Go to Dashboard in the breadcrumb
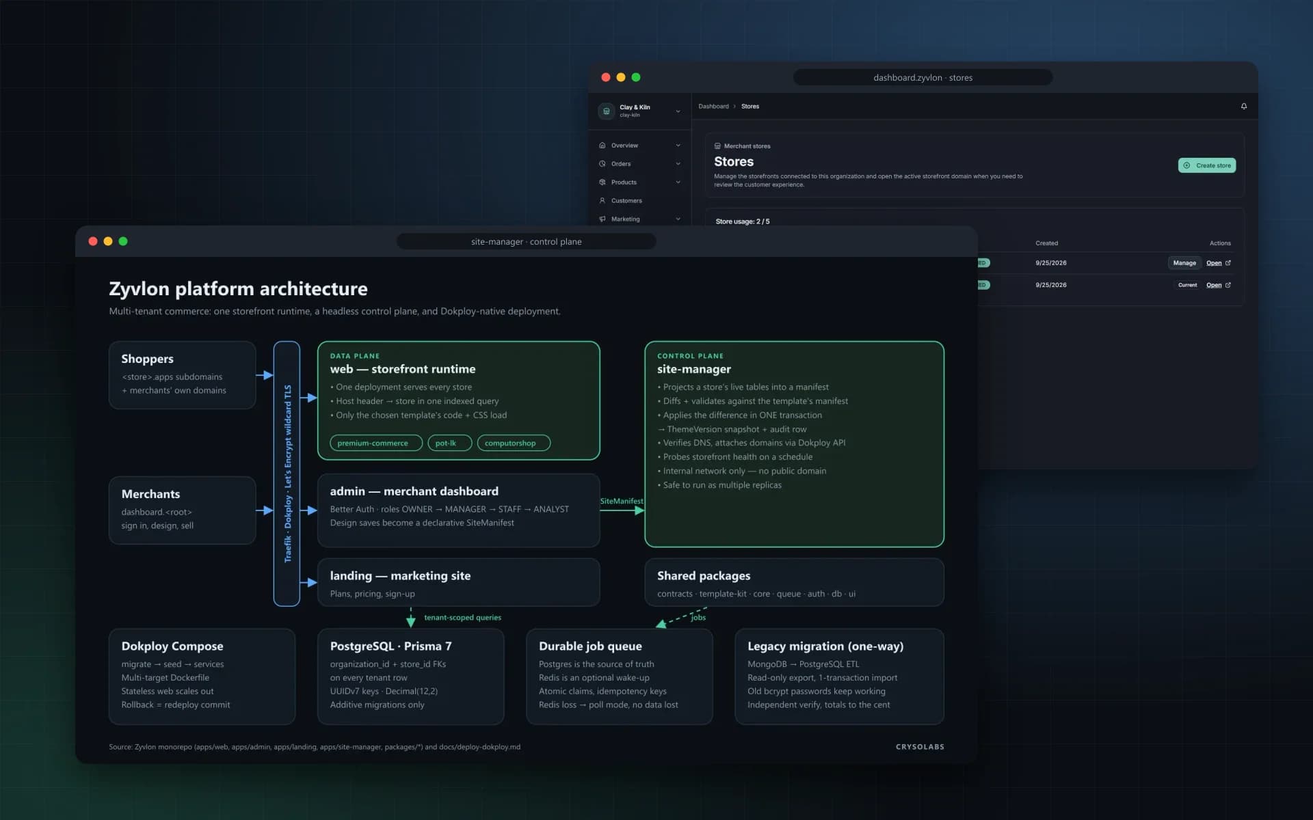The height and width of the screenshot is (820, 1313). [713, 107]
